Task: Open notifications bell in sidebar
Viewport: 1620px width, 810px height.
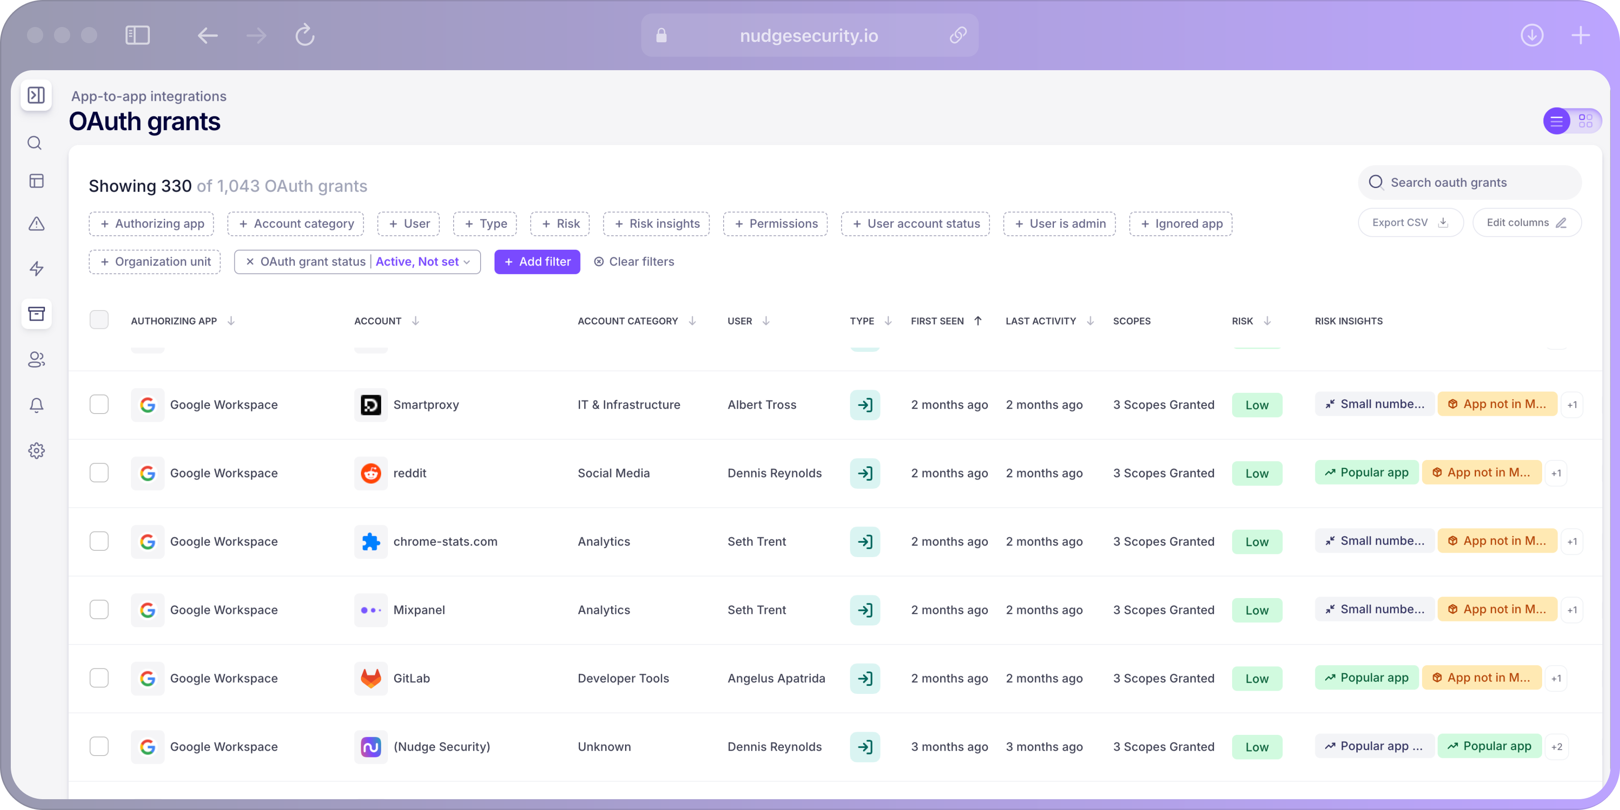Action: point(36,405)
